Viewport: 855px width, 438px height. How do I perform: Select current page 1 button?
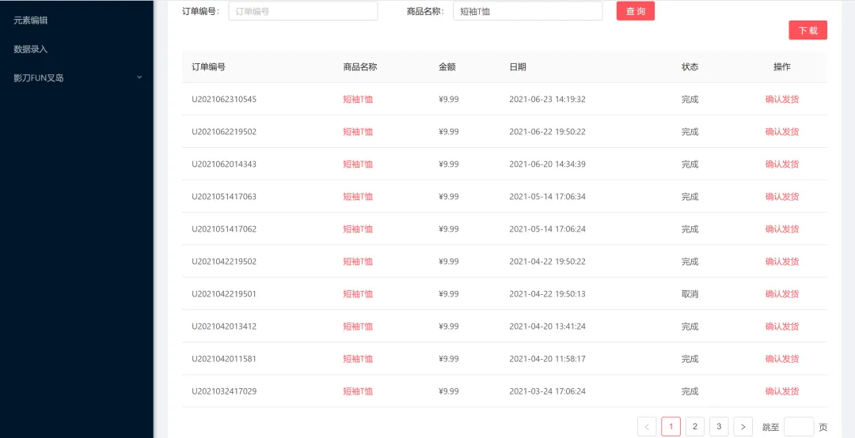coord(671,427)
